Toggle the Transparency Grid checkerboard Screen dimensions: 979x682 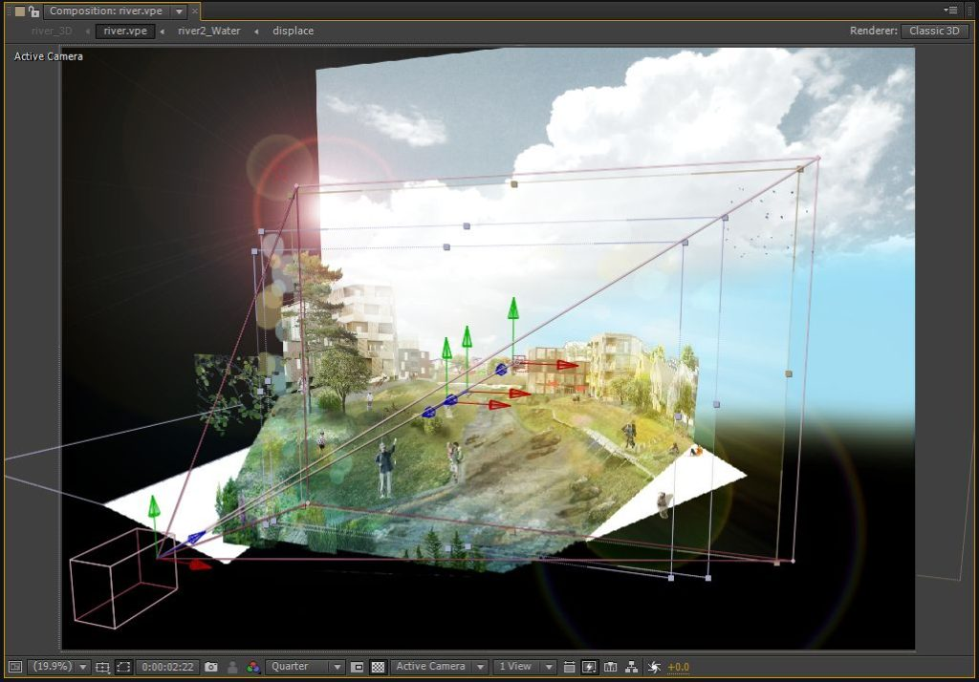(378, 667)
